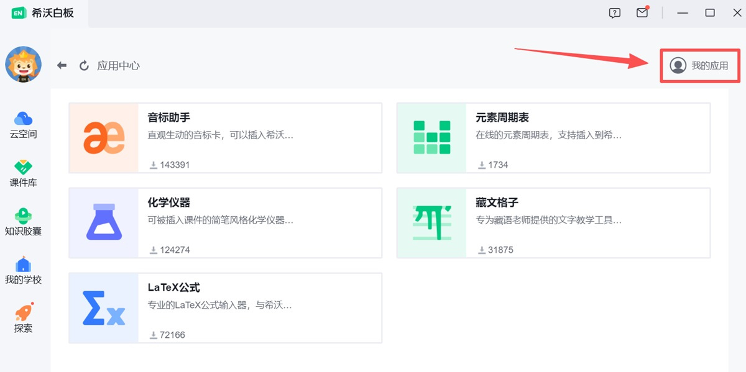Click the 化学仪器 flask icon
This screenshot has width=746, height=372.
pyautogui.click(x=104, y=222)
